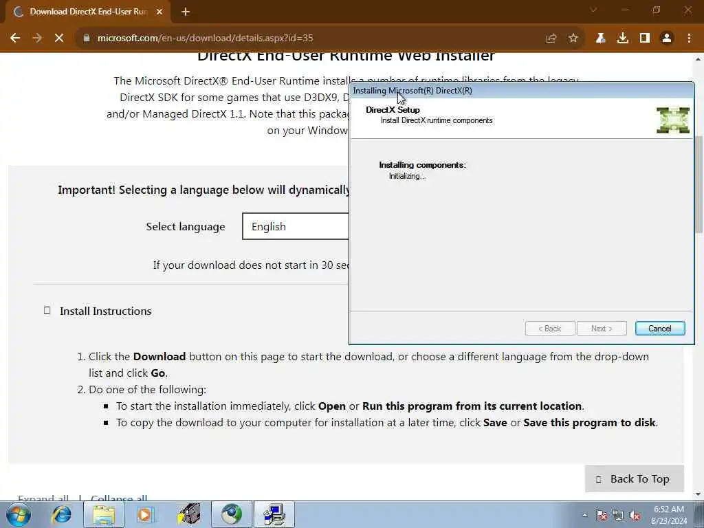Click the 'Initializing...' status text
The height and width of the screenshot is (528, 704).
pos(407,176)
